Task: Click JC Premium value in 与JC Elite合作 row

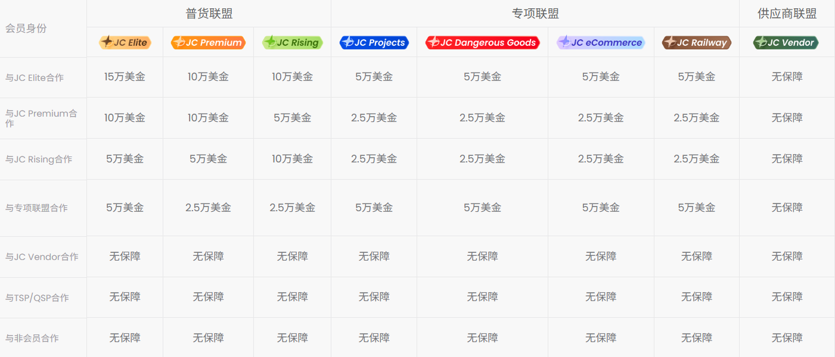Action: pos(208,77)
